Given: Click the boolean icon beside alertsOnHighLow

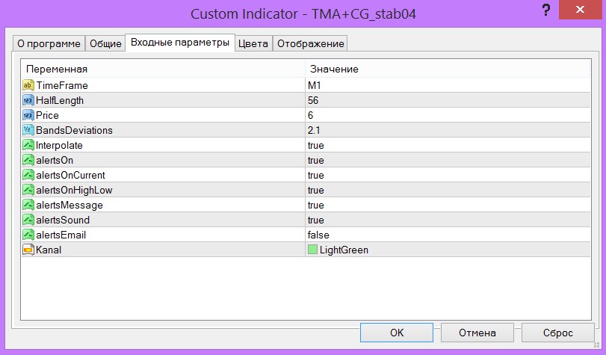Looking at the screenshot, I should [x=28, y=190].
